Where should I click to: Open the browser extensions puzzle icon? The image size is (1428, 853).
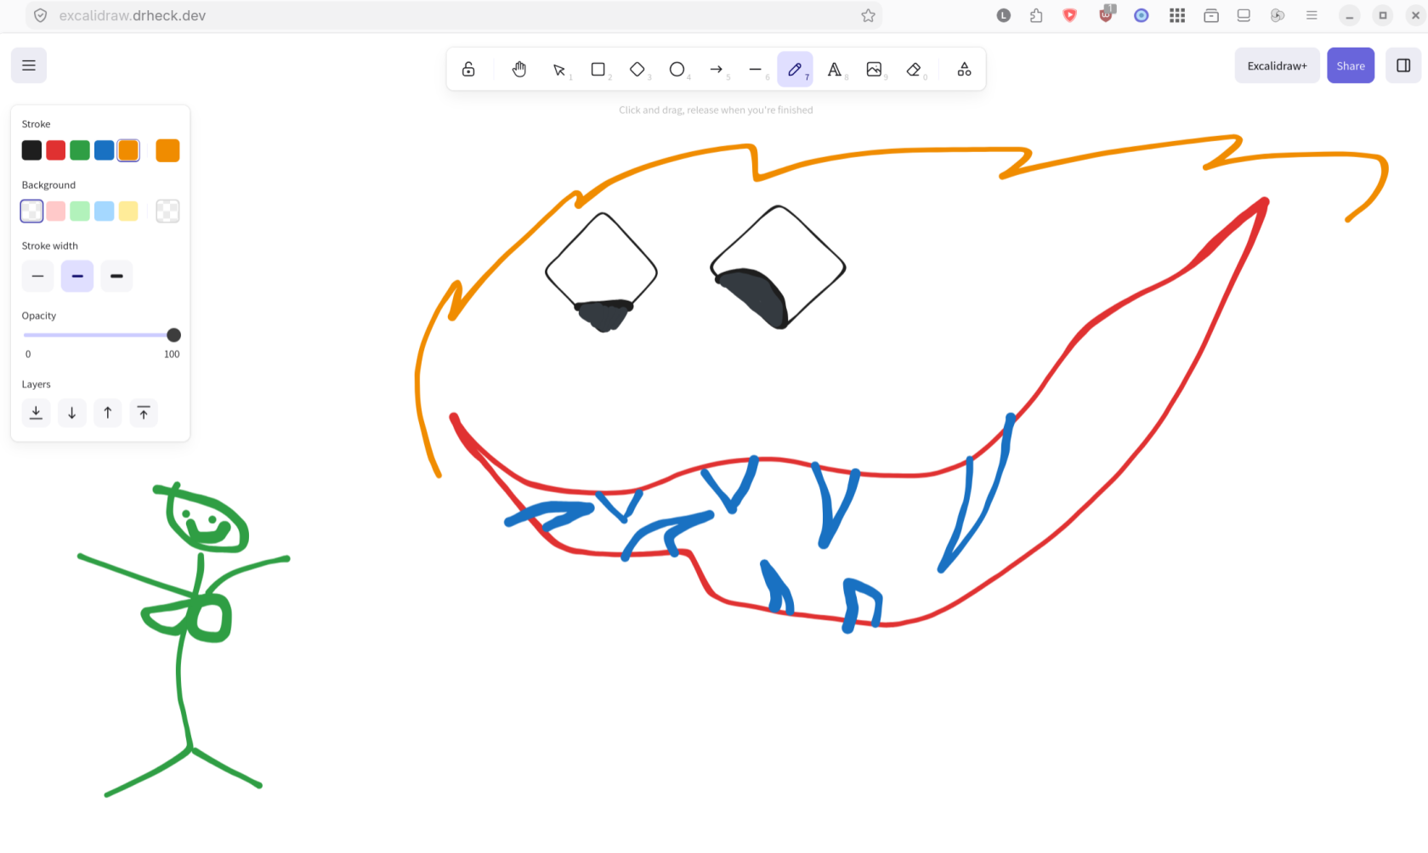tap(1036, 15)
